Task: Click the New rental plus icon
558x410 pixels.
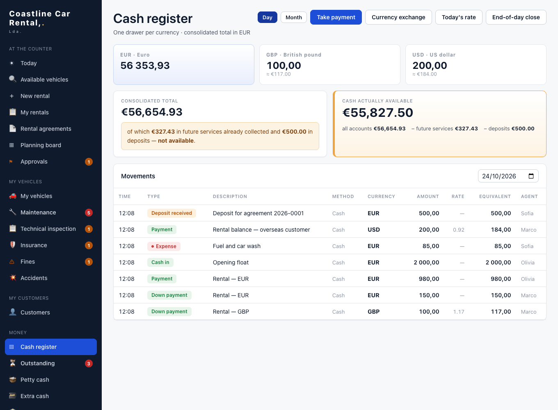Action: [x=12, y=96]
